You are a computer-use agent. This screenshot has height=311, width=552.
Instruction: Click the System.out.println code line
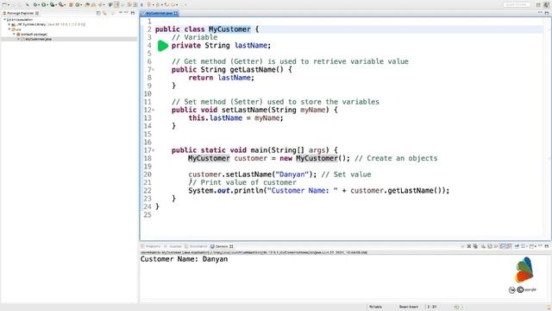click(x=318, y=190)
